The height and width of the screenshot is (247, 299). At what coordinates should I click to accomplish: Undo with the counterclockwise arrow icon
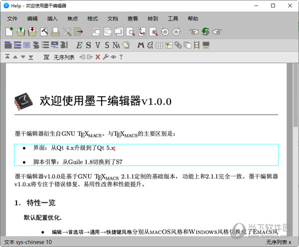point(165,32)
